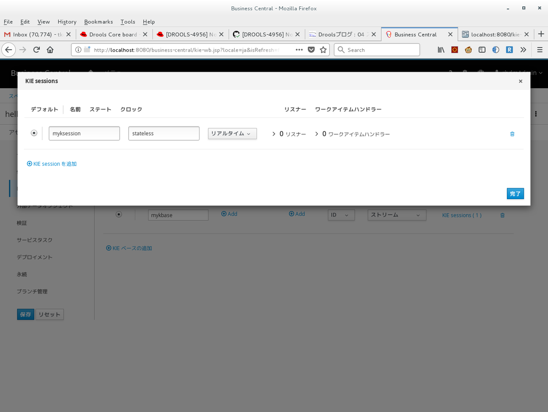
Task: Show site information icon in URL bar
Action: [x=79, y=50]
